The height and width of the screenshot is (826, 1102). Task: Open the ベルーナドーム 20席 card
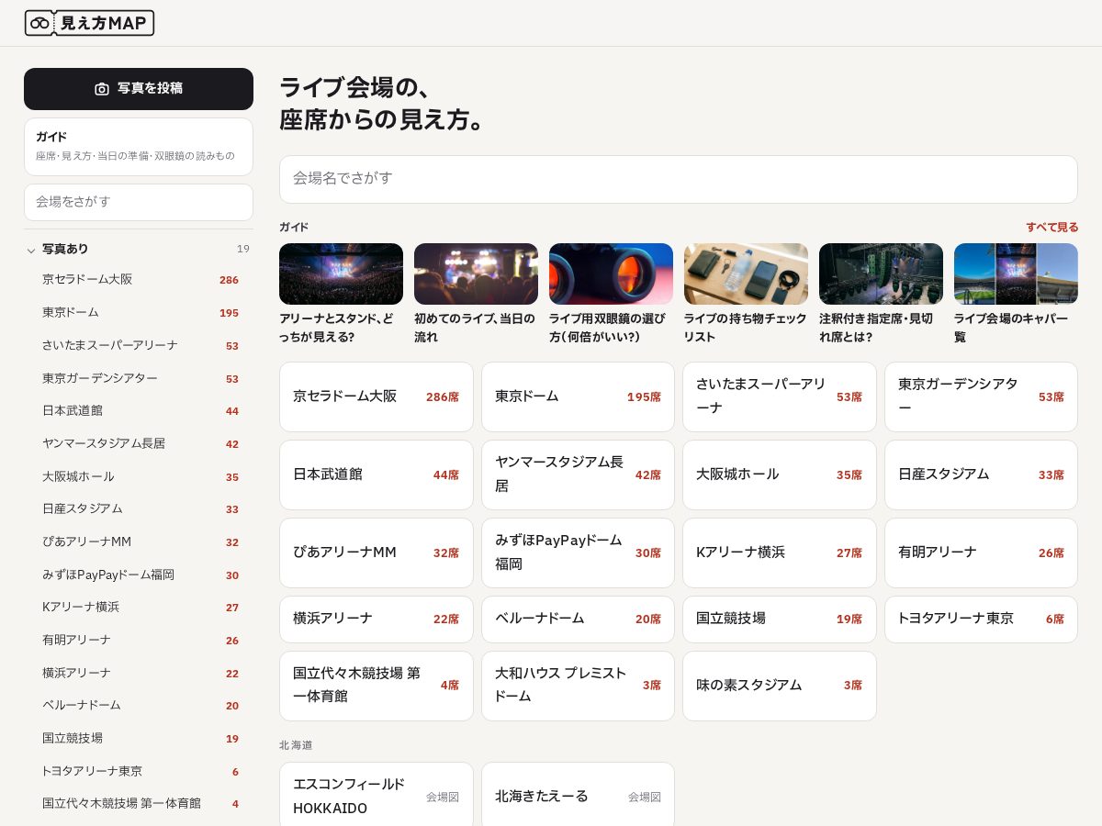(x=578, y=619)
